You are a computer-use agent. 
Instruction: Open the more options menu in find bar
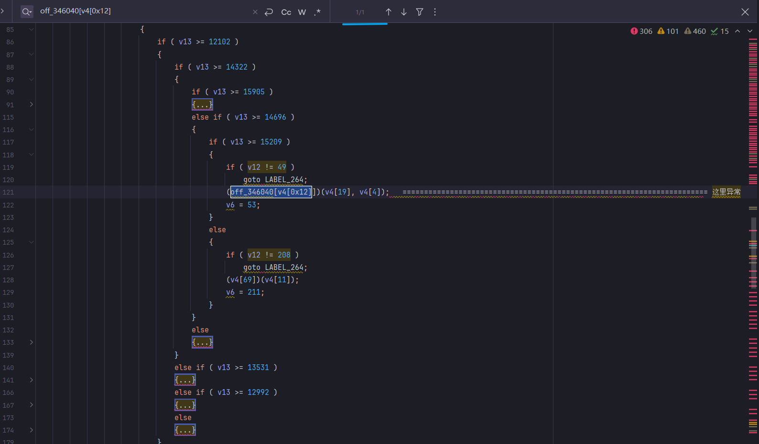pos(434,12)
